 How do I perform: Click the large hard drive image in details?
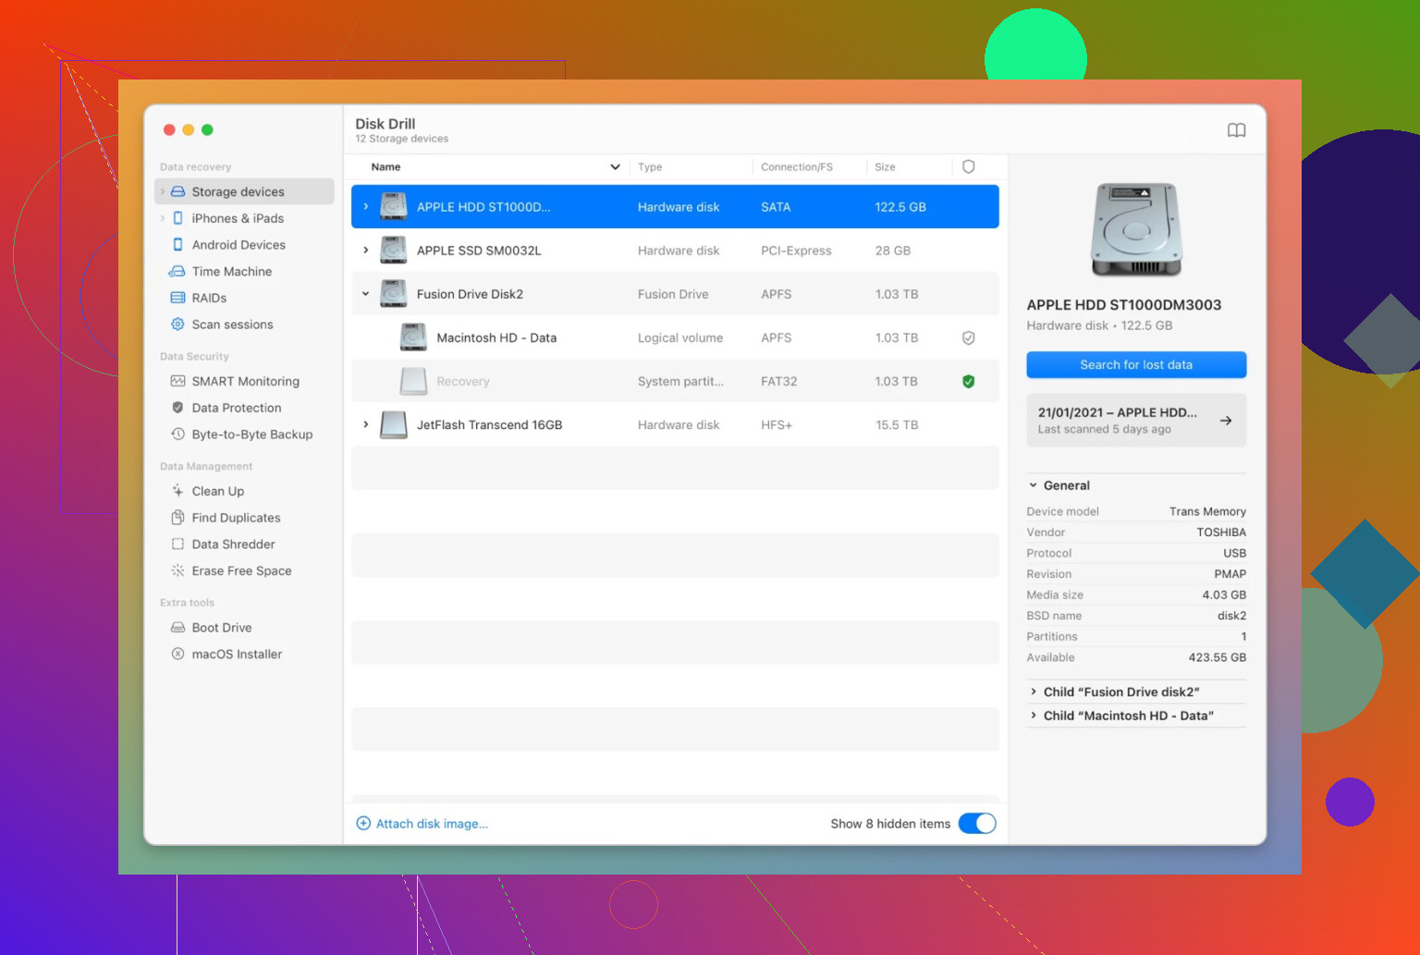(1136, 229)
